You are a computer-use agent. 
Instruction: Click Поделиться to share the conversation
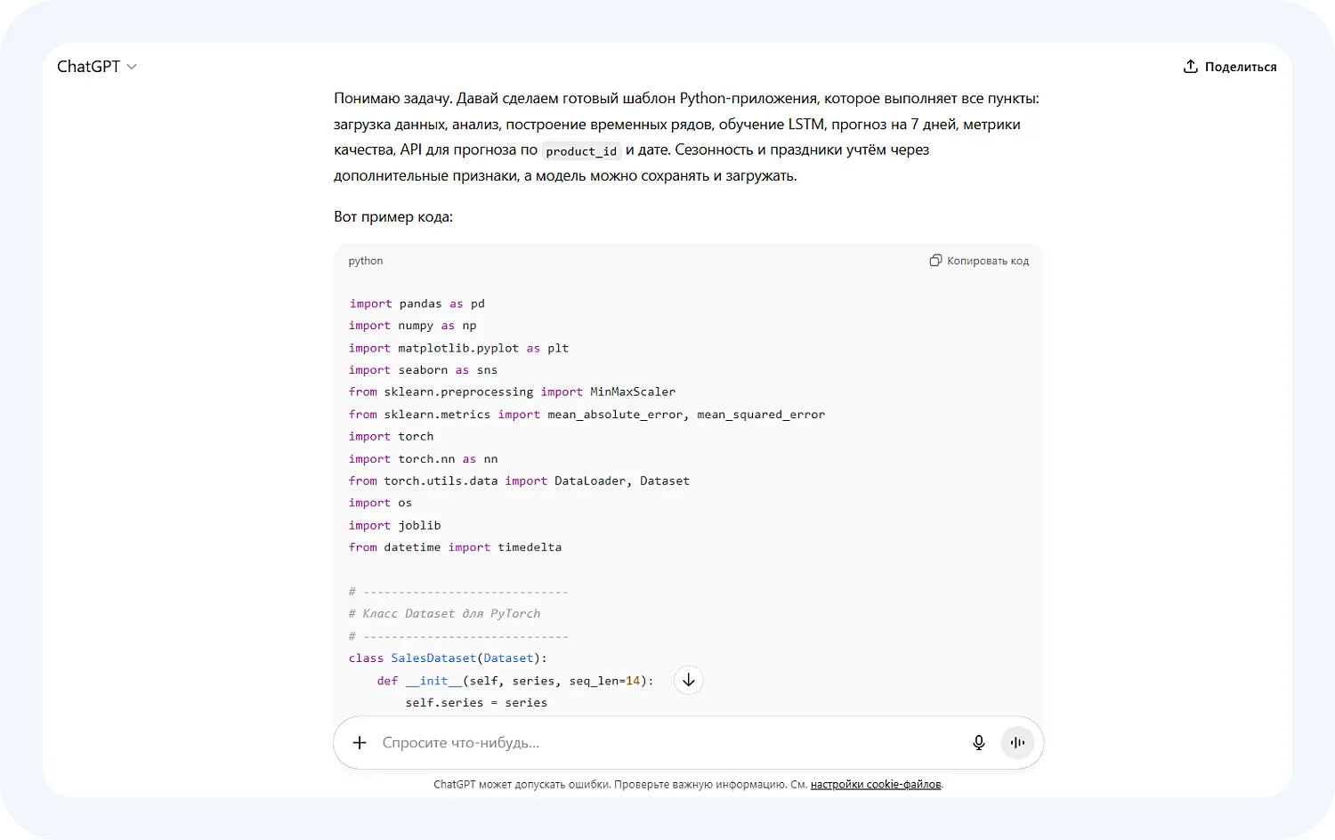click(1241, 66)
